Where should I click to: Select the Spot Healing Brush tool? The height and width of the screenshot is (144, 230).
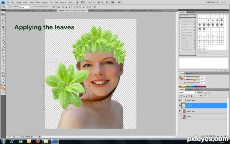[3, 34]
